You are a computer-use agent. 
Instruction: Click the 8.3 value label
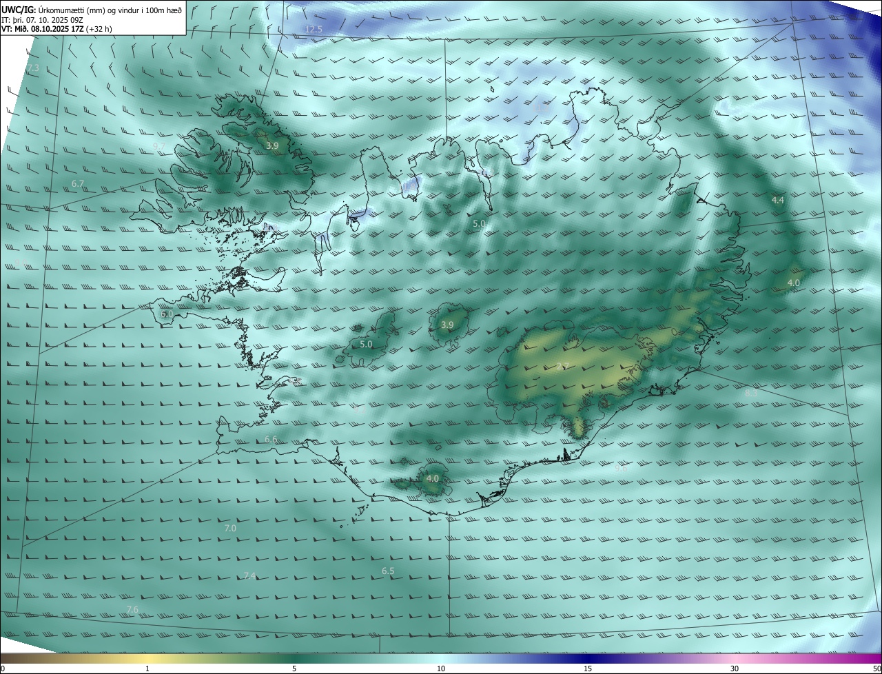(751, 393)
